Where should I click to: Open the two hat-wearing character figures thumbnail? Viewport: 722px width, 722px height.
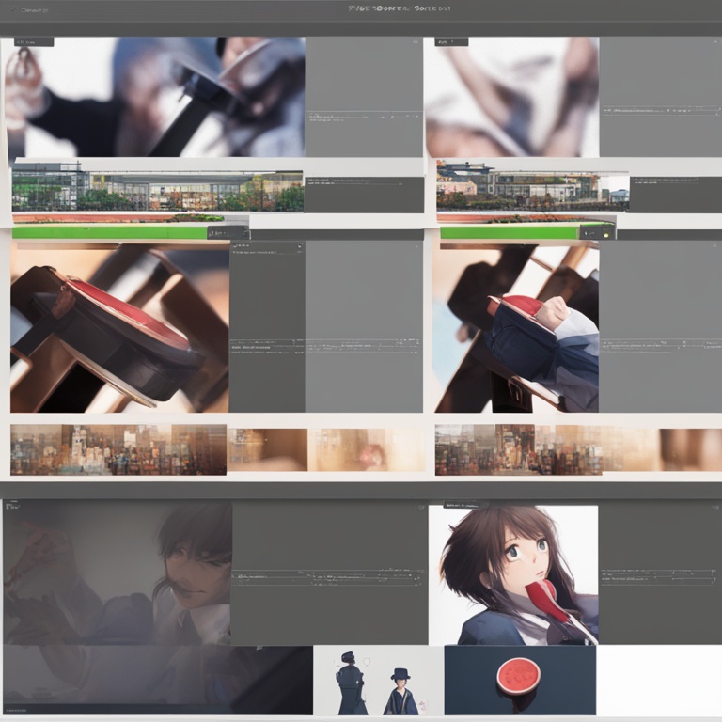pyautogui.click(x=378, y=680)
